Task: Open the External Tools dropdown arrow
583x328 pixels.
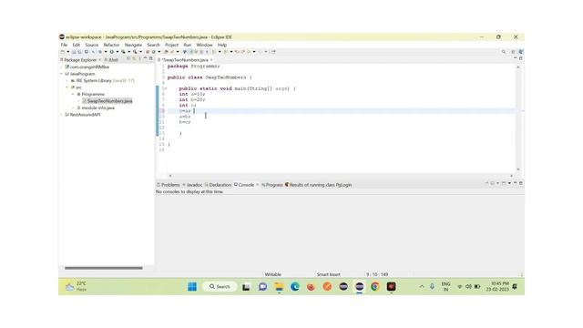Action: 140,52
